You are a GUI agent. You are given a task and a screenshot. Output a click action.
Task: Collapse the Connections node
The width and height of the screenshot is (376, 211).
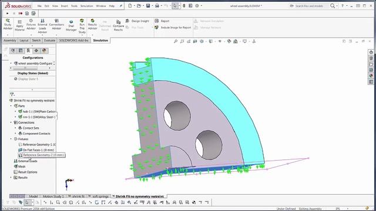(x=11, y=122)
